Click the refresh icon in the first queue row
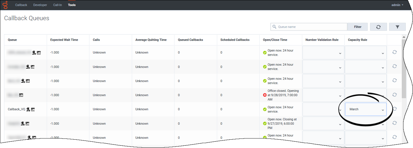 pos(395,52)
